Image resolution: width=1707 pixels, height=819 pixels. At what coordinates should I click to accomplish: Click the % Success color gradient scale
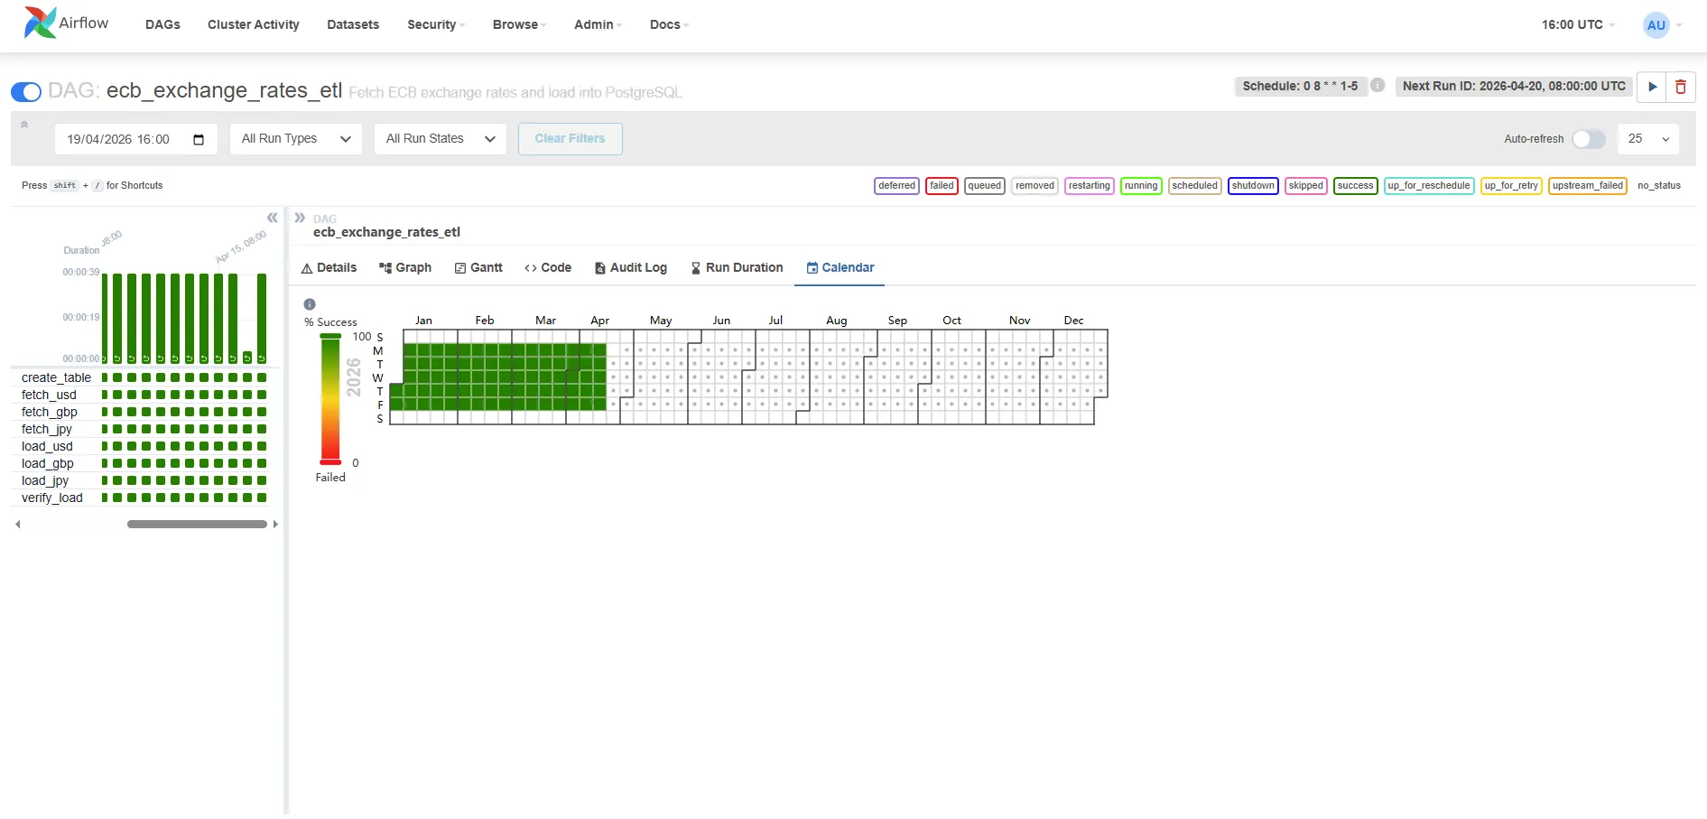click(x=329, y=398)
